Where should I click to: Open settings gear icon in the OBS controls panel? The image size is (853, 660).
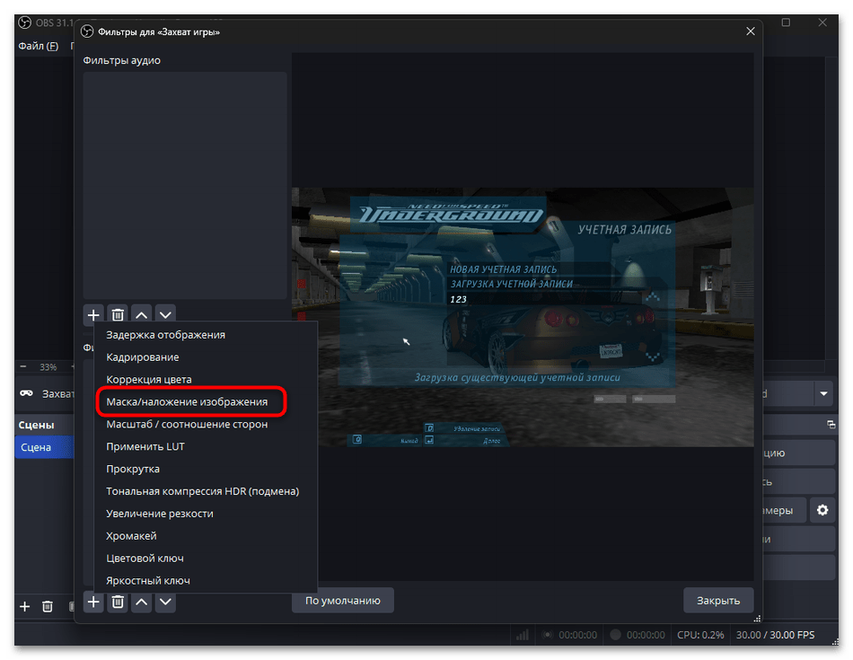point(822,510)
